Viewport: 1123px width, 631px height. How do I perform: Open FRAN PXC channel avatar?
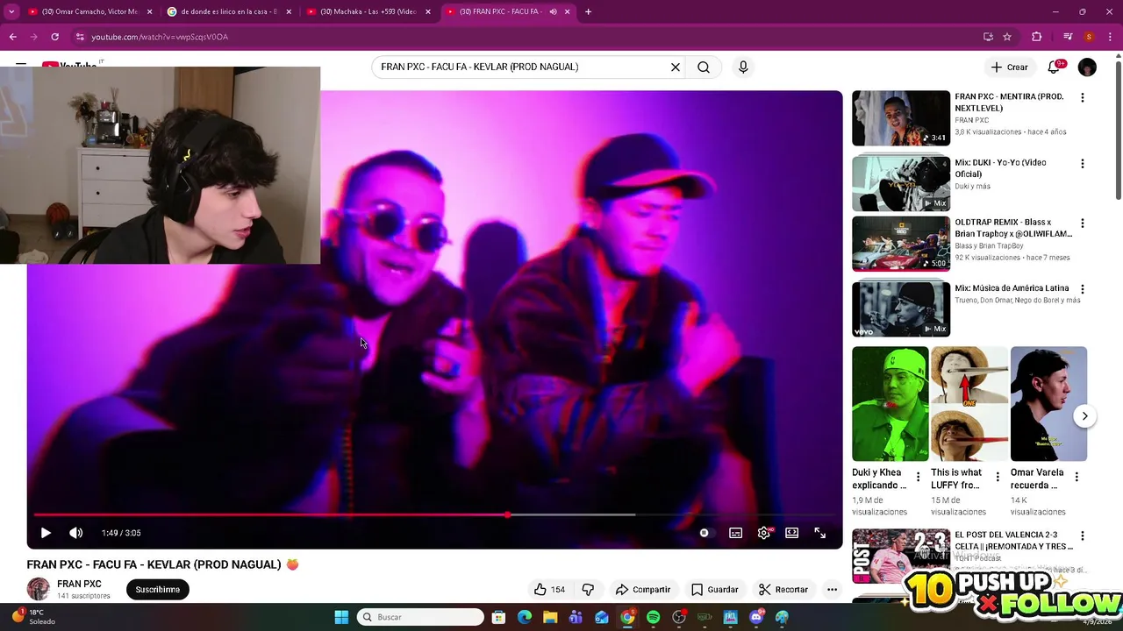(x=39, y=590)
